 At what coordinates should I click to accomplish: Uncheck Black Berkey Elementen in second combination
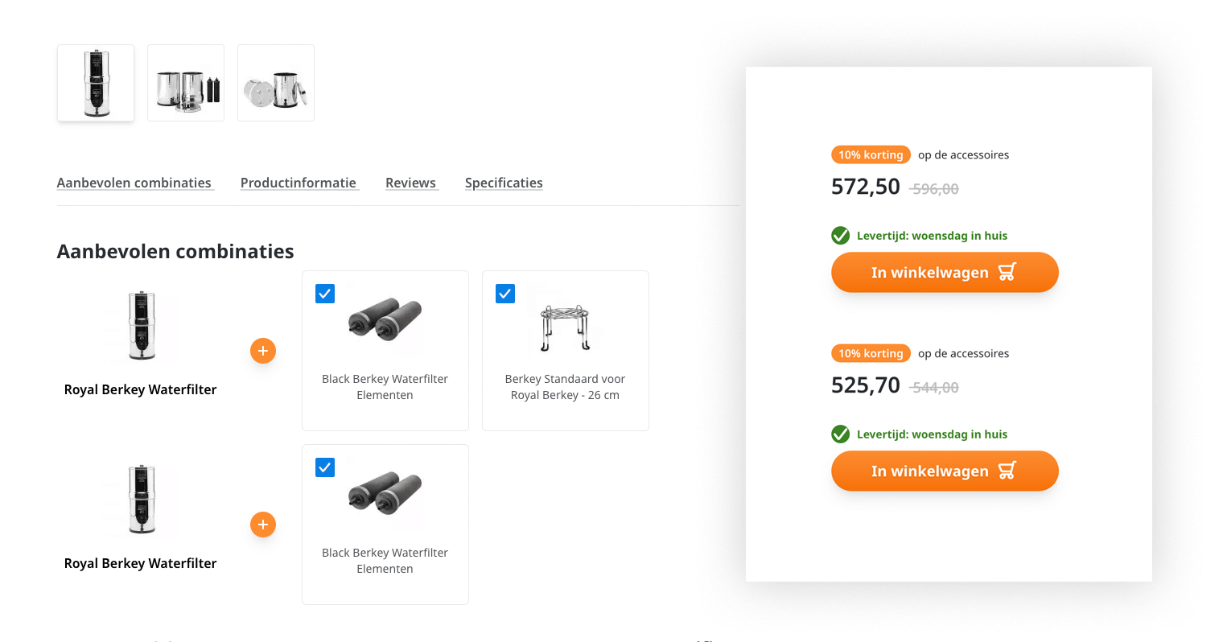[325, 467]
